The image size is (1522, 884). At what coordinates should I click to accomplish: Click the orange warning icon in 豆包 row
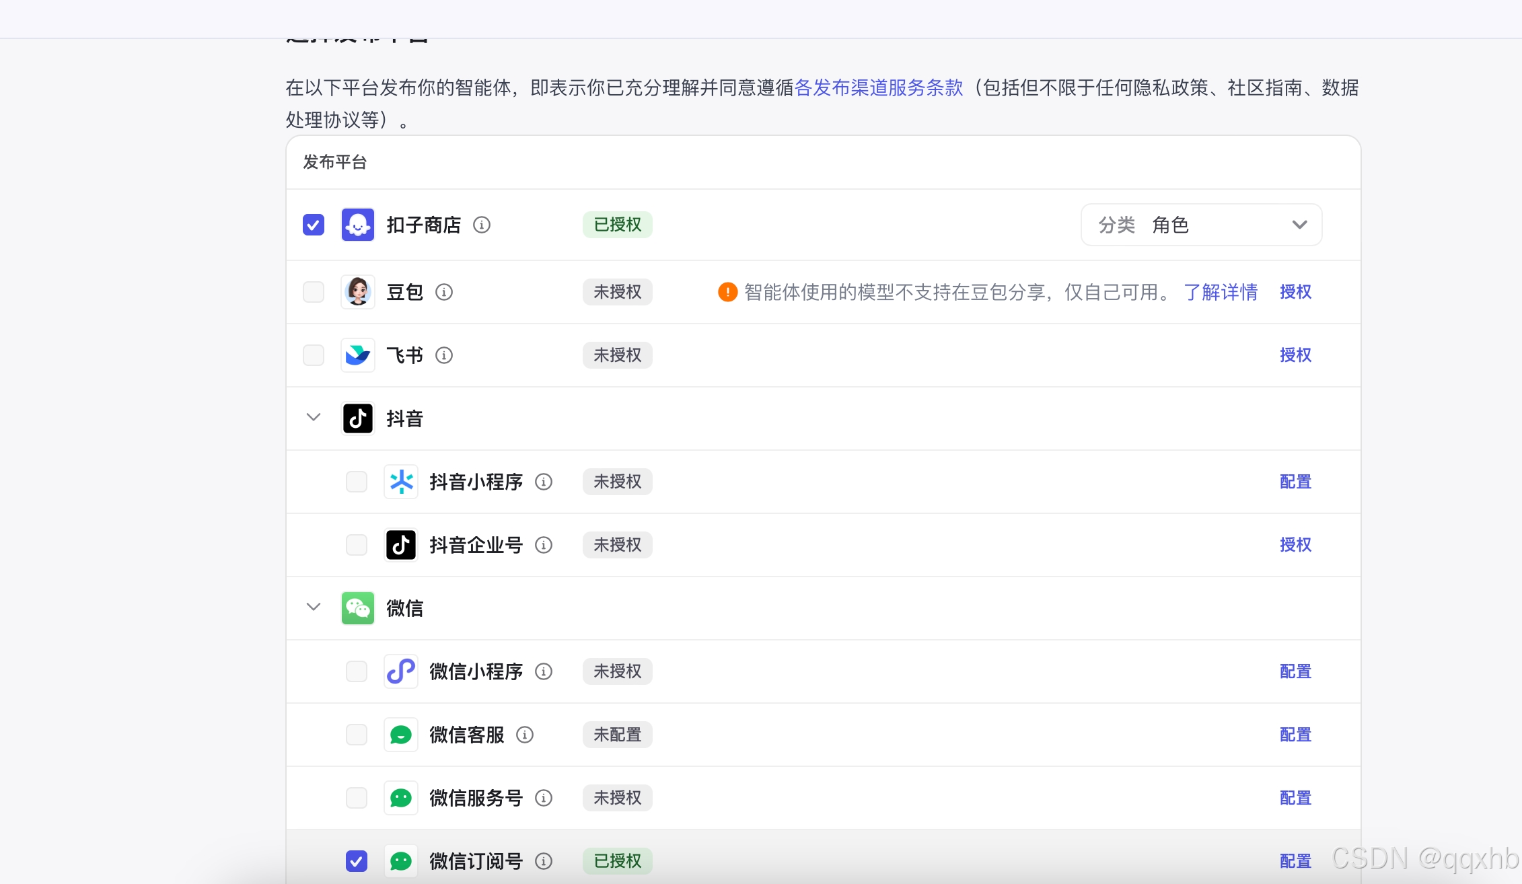click(x=727, y=292)
